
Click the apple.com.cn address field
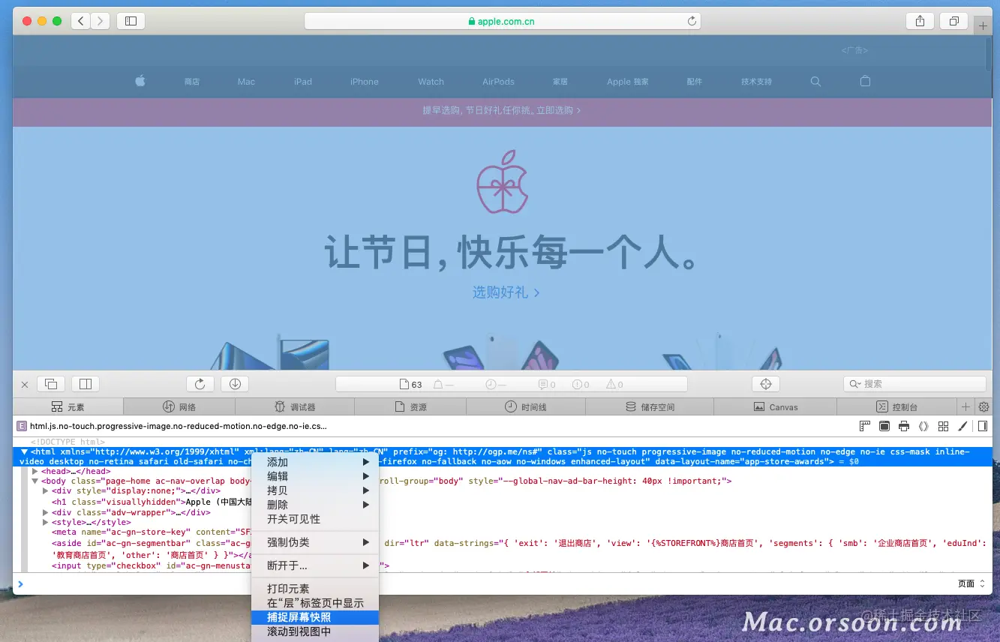[x=502, y=21]
